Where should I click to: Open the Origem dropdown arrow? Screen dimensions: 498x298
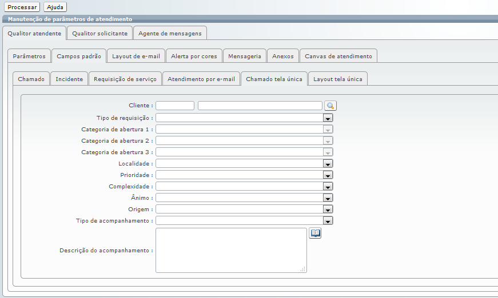click(328, 209)
